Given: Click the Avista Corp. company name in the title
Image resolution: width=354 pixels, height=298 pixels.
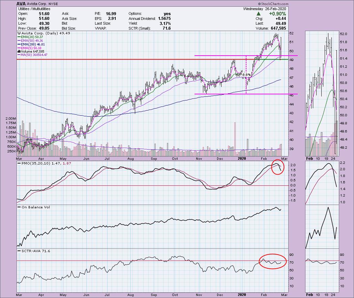Looking at the screenshot, I should 37,4.
